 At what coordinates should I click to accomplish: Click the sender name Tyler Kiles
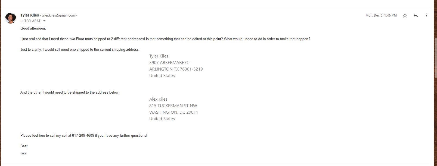[x=30, y=15]
